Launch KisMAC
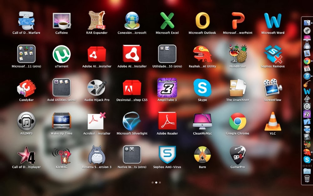 (x=61, y=155)
